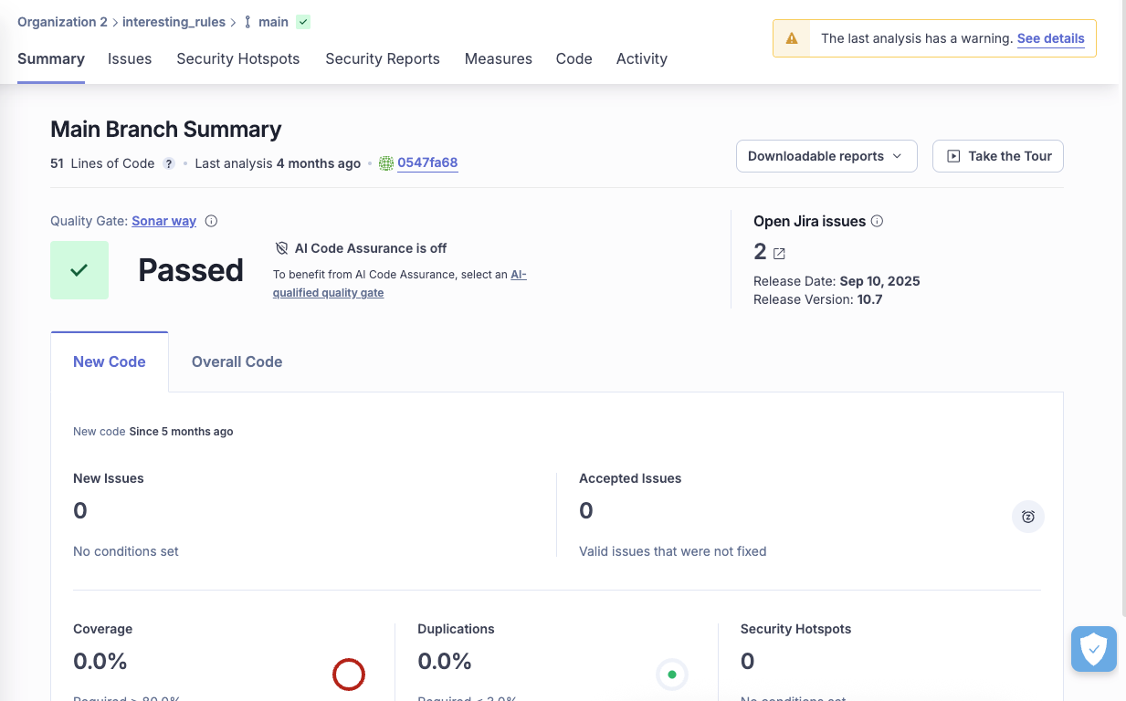Open the commit 0547fa68 avatar icon
Image resolution: width=1126 pixels, height=701 pixels.
coord(384,162)
